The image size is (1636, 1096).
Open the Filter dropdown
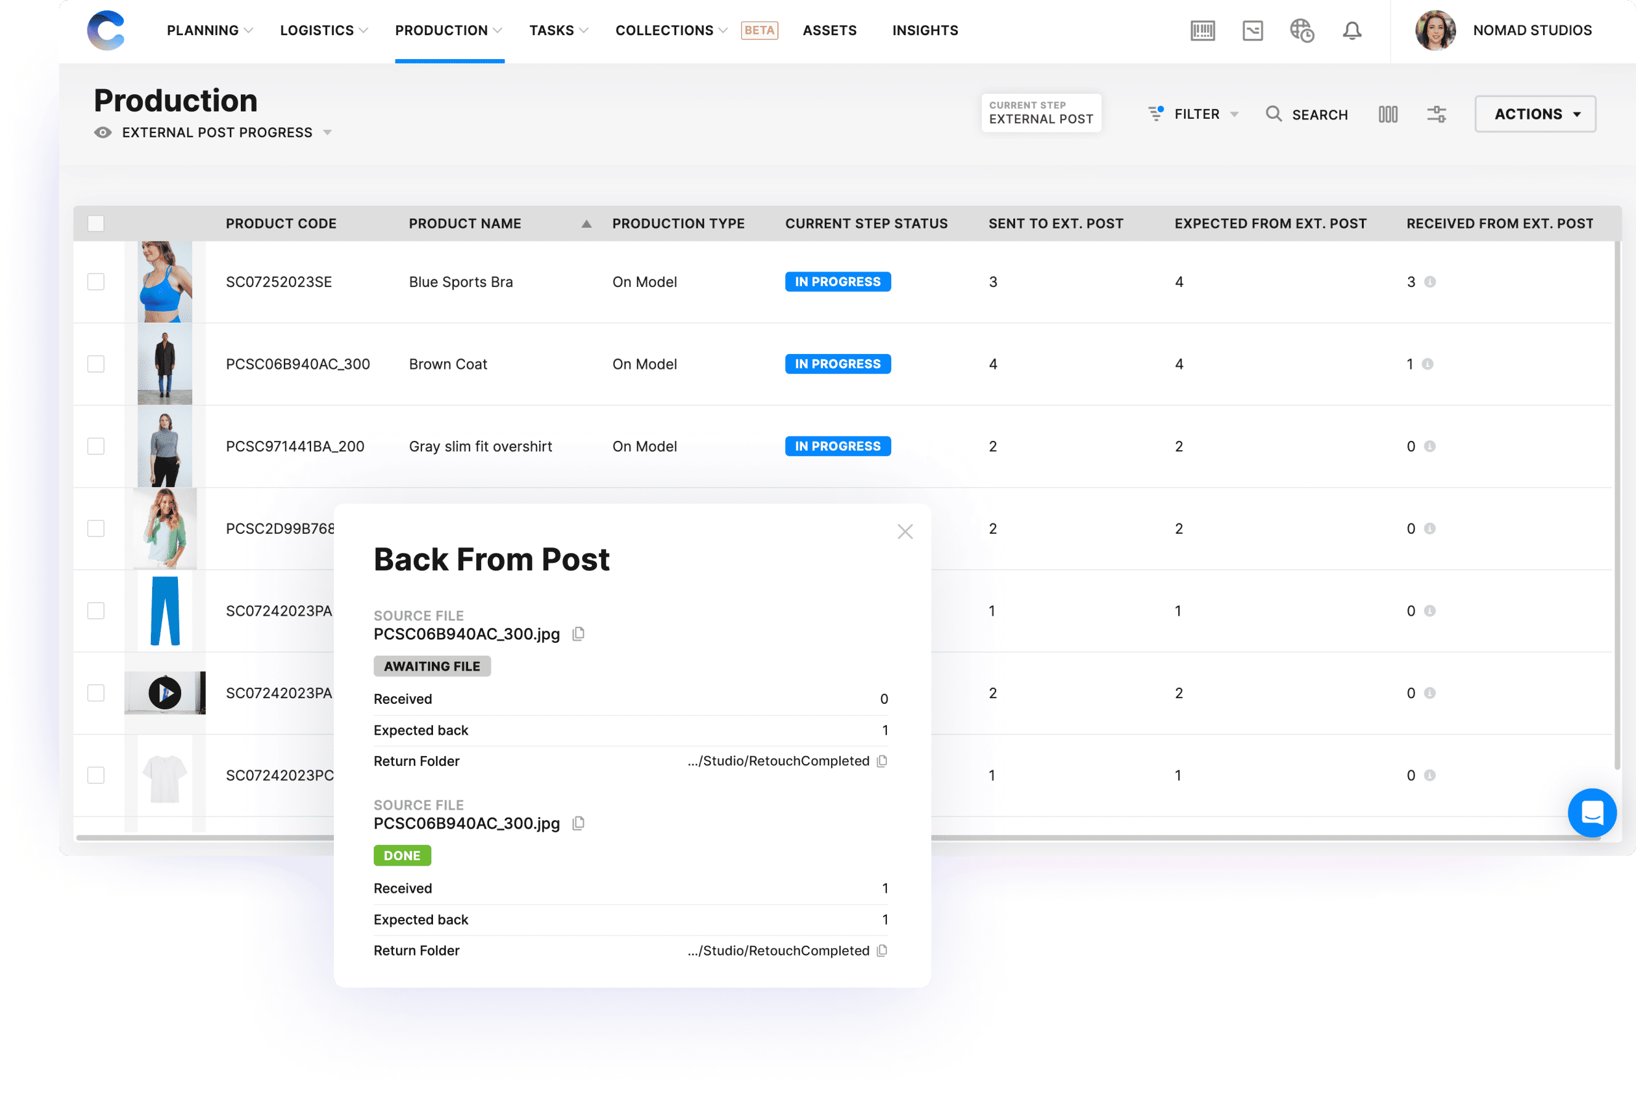(1196, 114)
